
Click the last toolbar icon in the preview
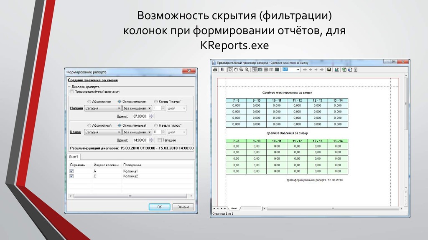point(355,70)
